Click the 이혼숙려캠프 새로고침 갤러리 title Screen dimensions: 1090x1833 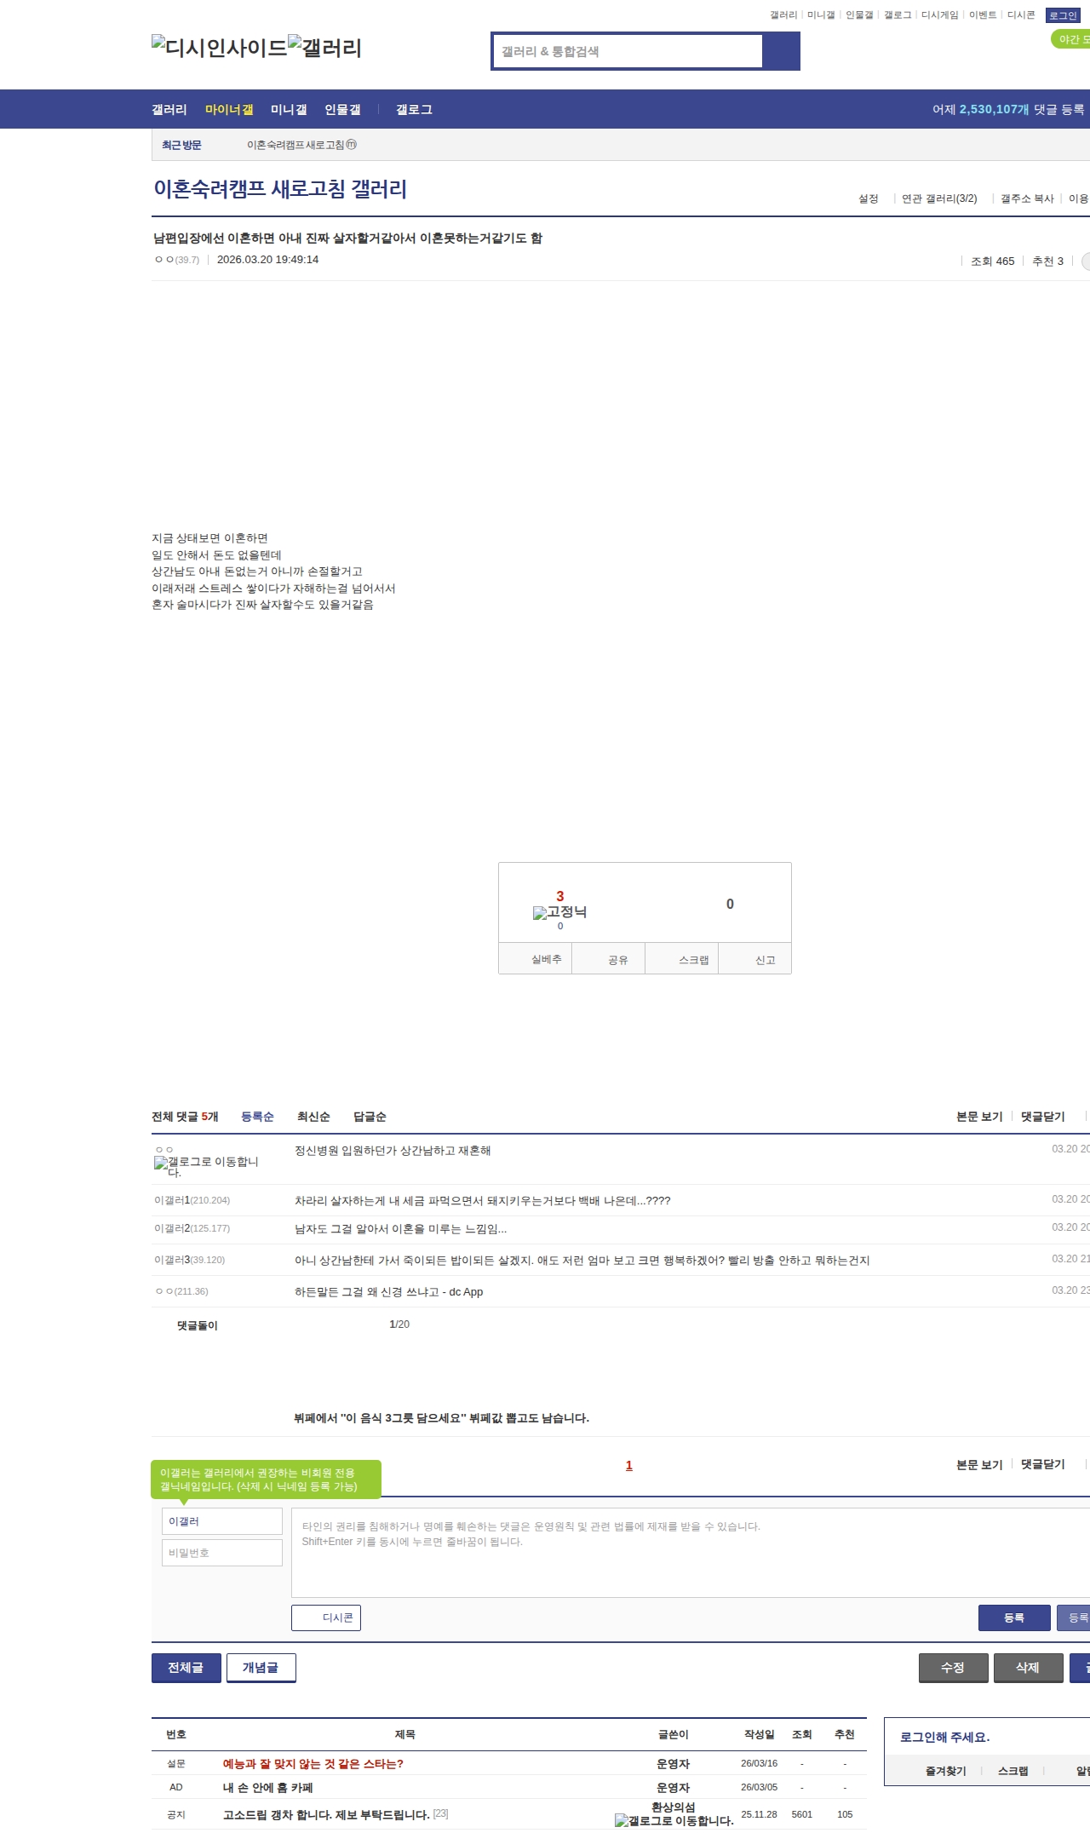(x=280, y=189)
